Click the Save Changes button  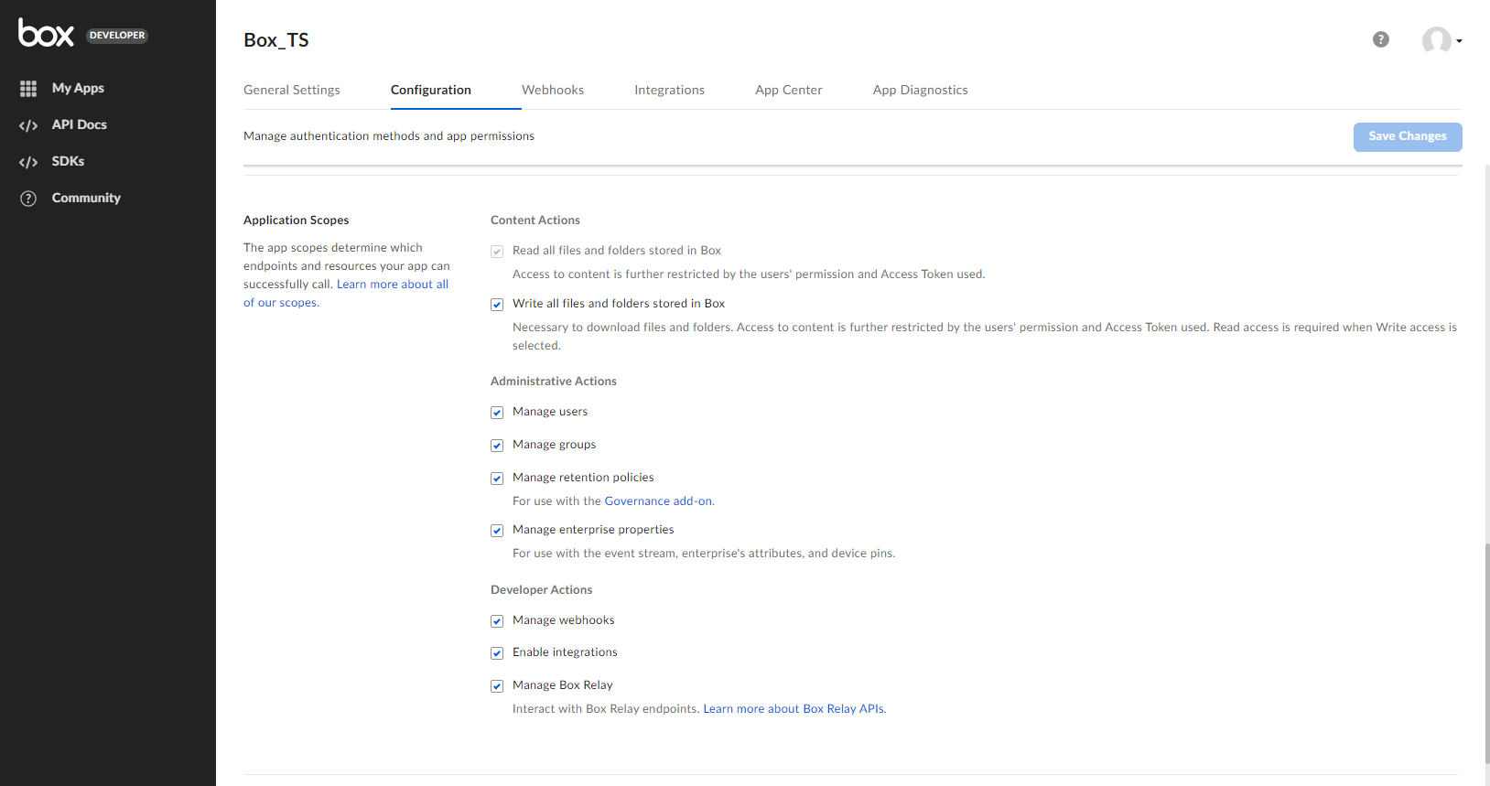(1408, 136)
